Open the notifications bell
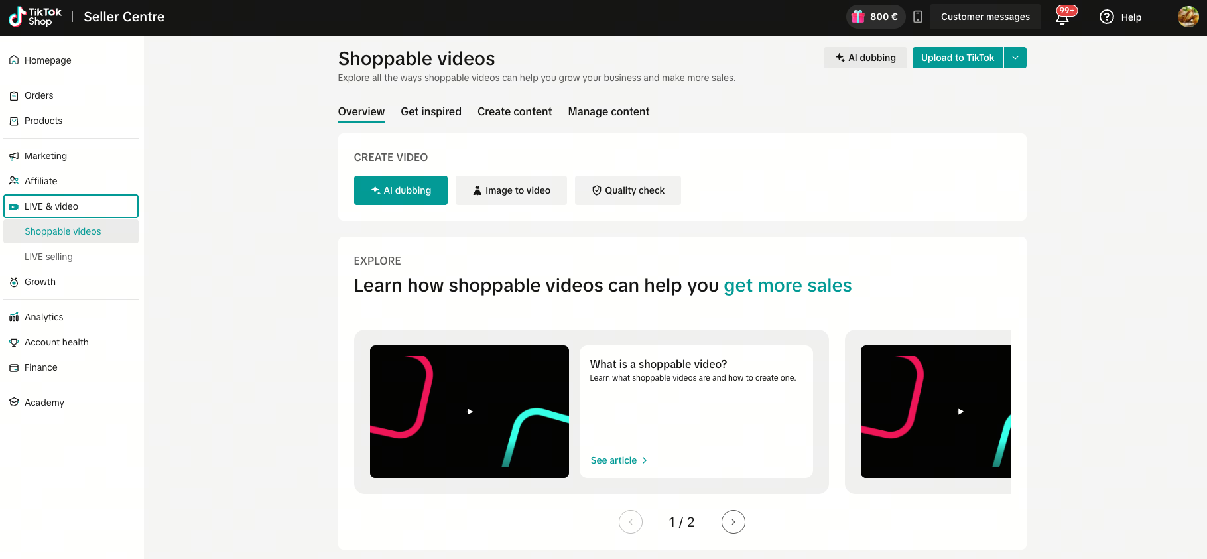Screen dimensions: 1207x559 pyautogui.click(x=1062, y=17)
